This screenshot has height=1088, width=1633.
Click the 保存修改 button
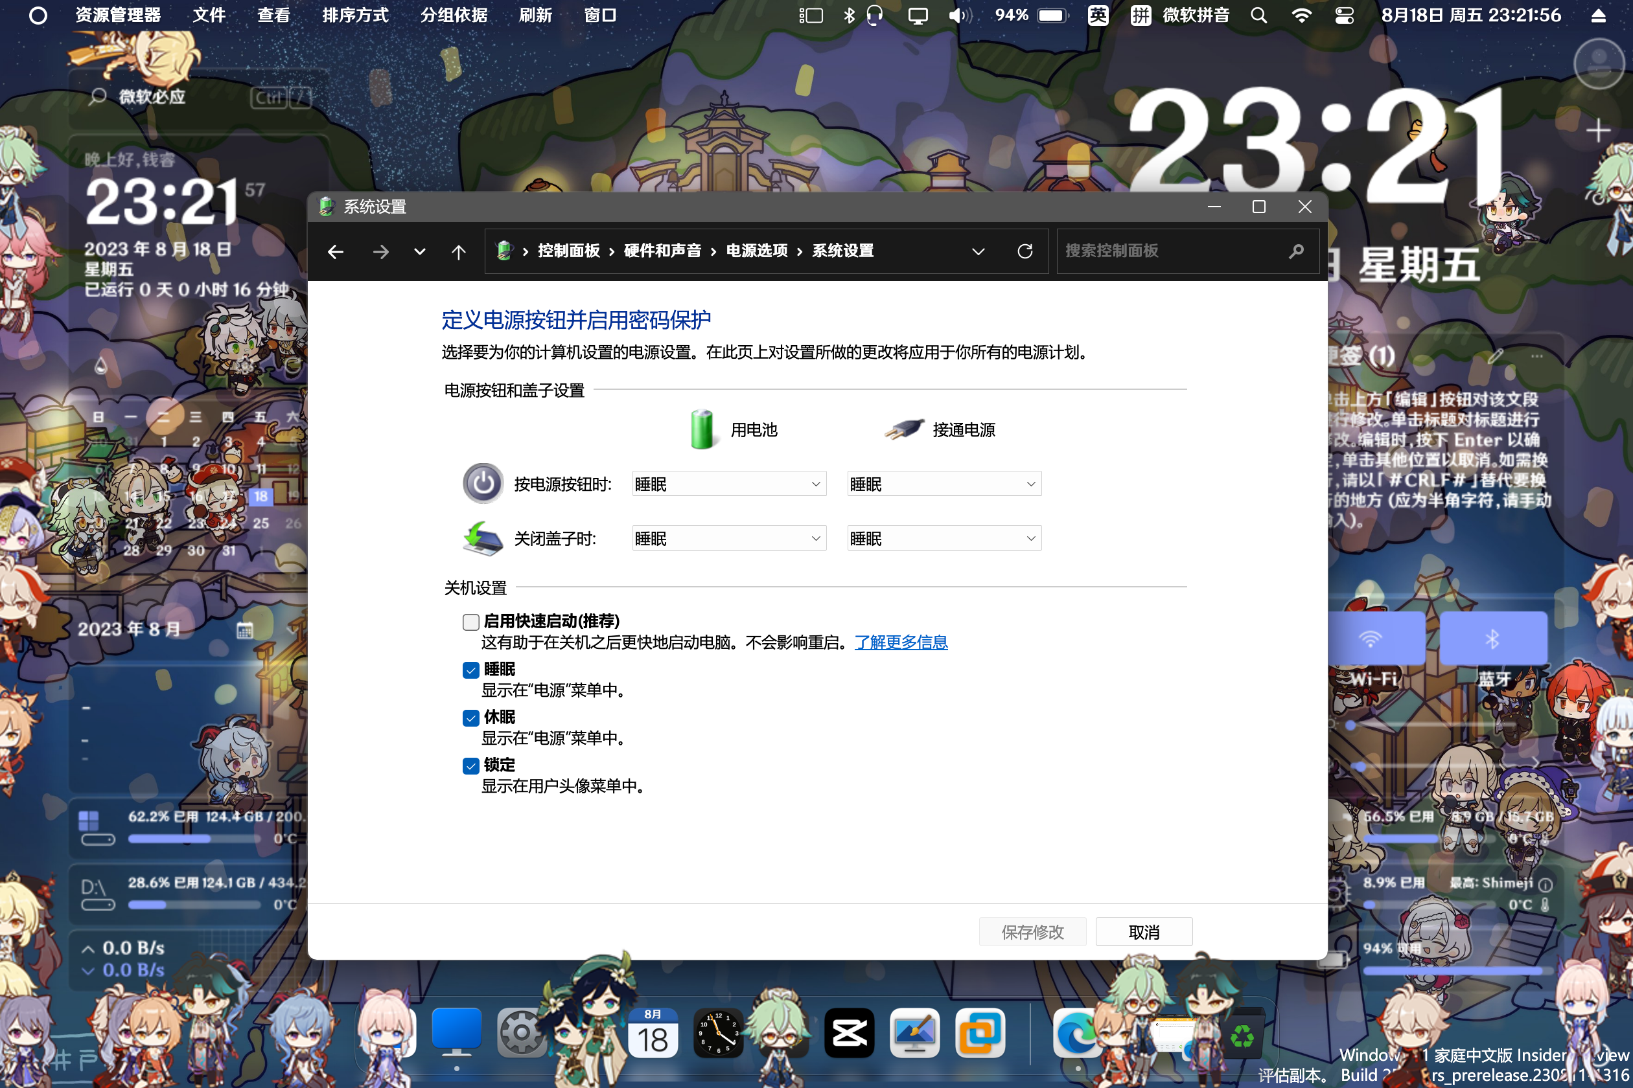click(1032, 932)
